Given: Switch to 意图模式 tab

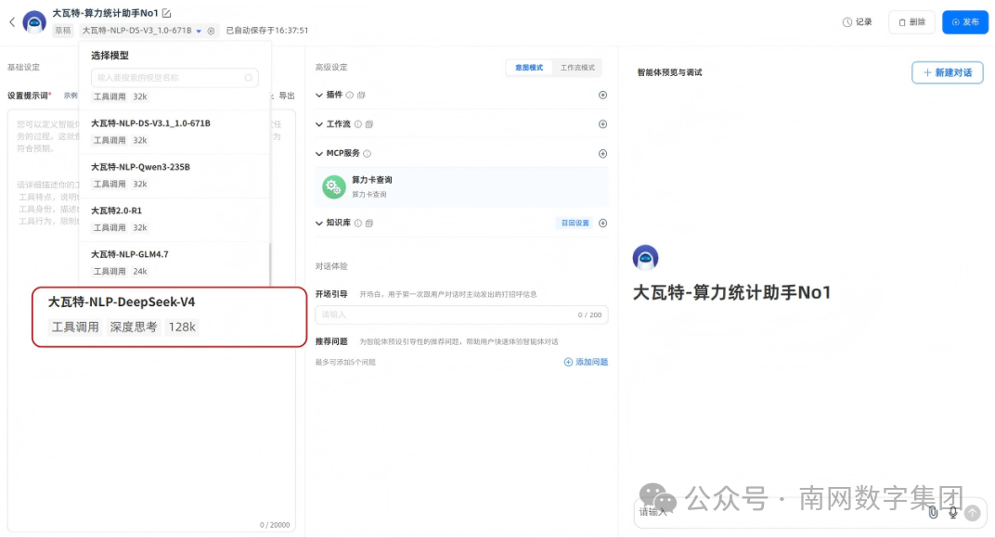Looking at the screenshot, I should [x=529, y=68].
